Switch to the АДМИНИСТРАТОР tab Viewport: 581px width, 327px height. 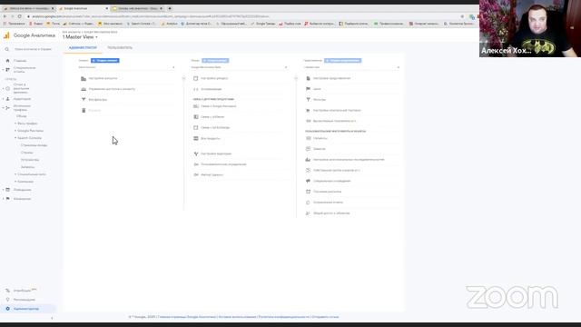click(x=83, y=48)
